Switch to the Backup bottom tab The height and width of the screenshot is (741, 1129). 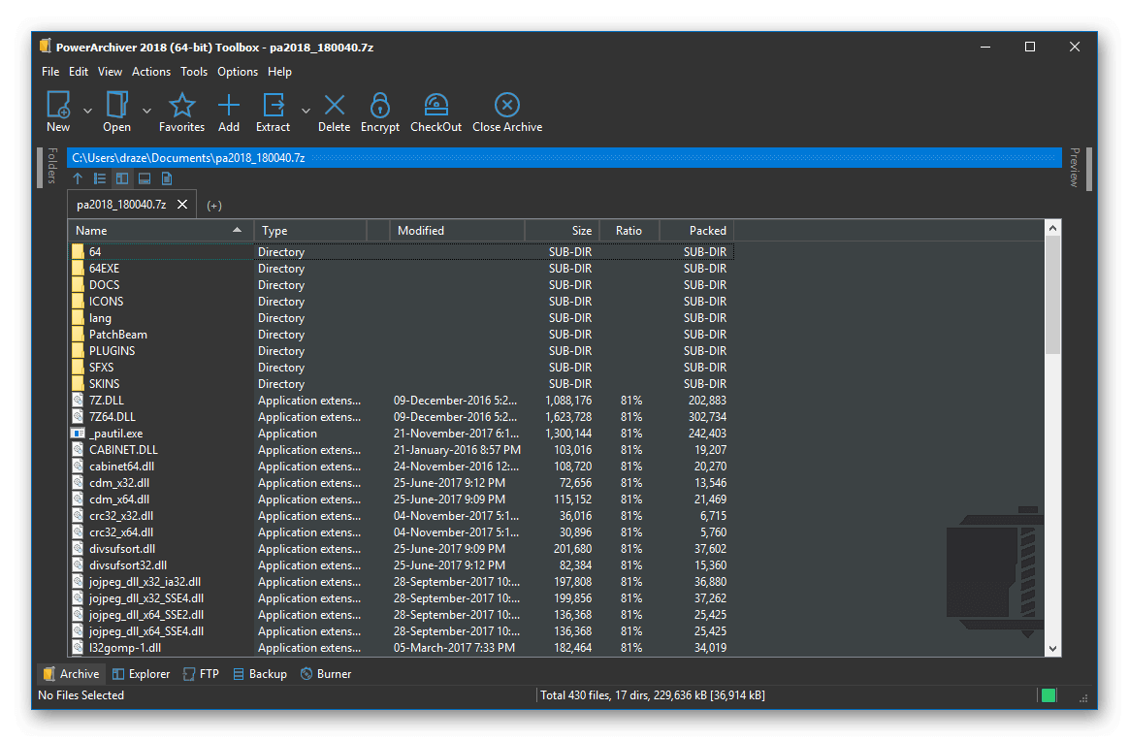[x=260, y=674]
